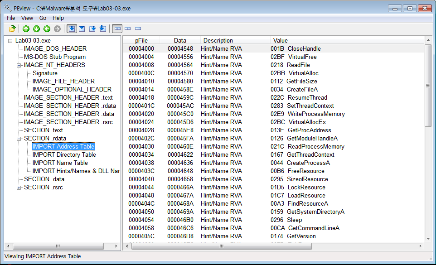
Task: Click pFile address 00004030 cell
Action: coord(141,146)
